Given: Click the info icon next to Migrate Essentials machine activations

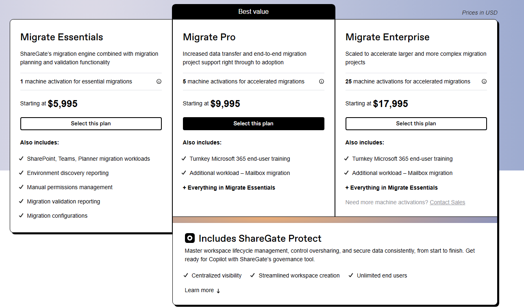Looking at the screenshot, I should tap(159, 81).
